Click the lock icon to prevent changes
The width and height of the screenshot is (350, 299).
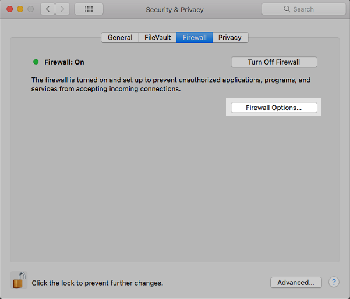[x=19, y=280]
